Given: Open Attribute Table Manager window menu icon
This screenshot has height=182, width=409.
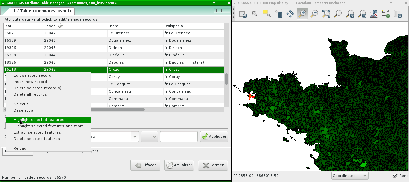Looking at the screenshot, I should 3,3.
